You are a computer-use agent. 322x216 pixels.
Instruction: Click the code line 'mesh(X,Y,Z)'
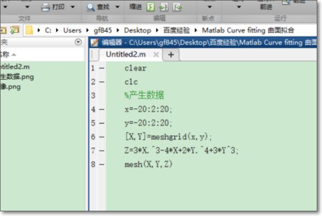149,164
